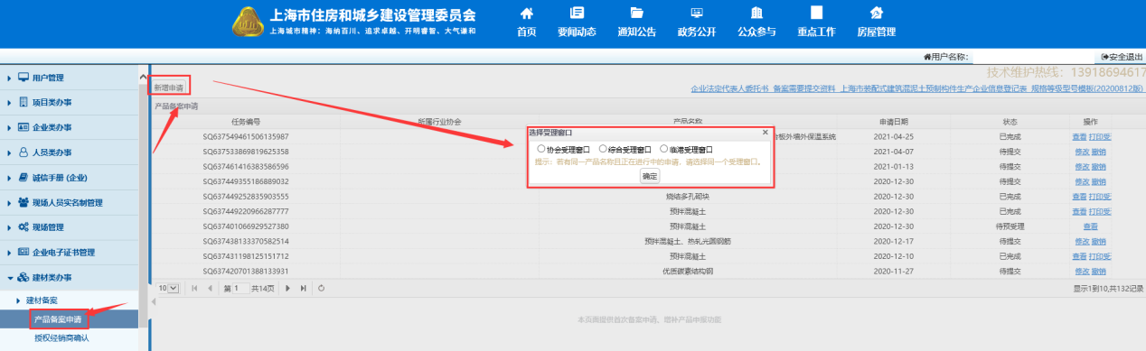
Task: Click 查看 for task SQ637401066929527380
Action: click(1090, 226)
